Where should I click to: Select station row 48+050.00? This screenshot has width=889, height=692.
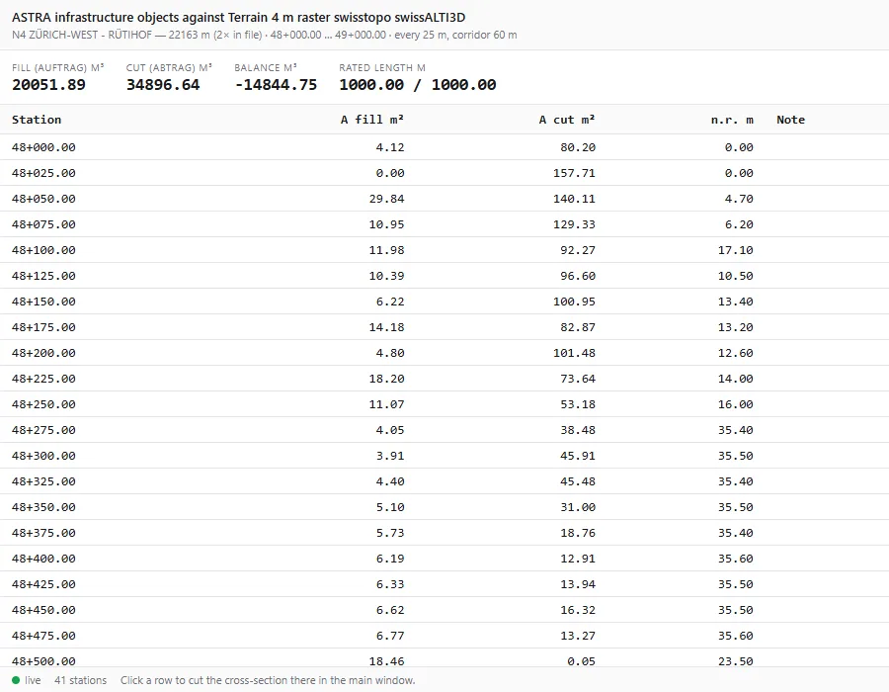444,199
